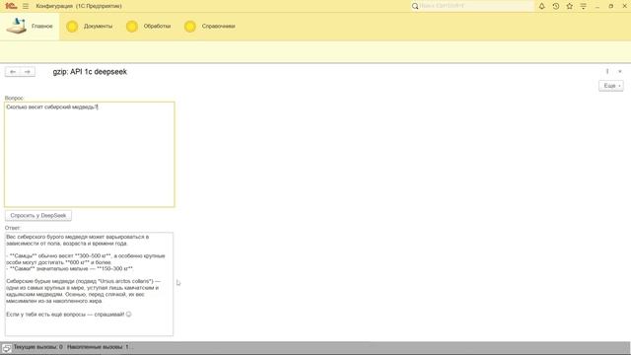Click 'Текущие вызовы: 0' status text

tap(38, 347)
